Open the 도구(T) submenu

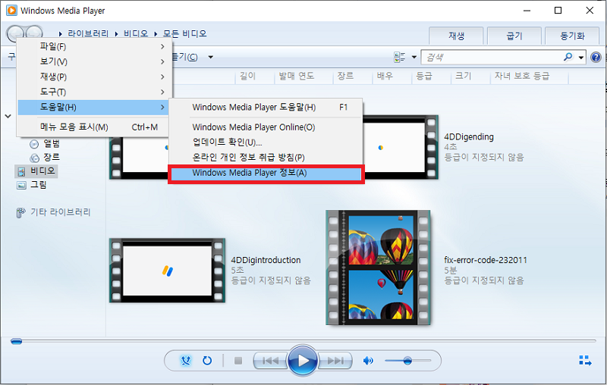point(94,92)
